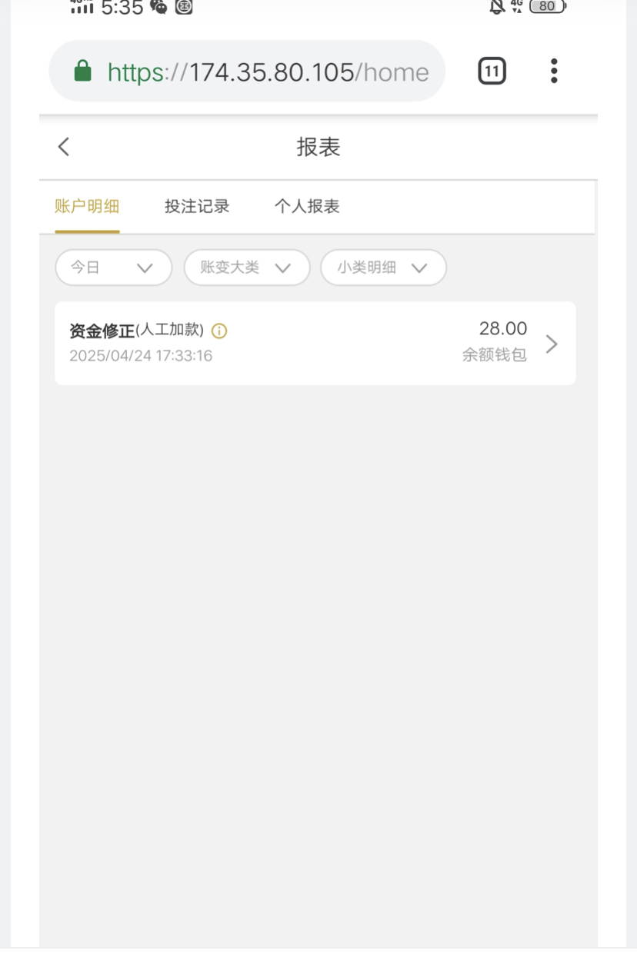Click the 资金修正 transaction title

click(102, 331)
